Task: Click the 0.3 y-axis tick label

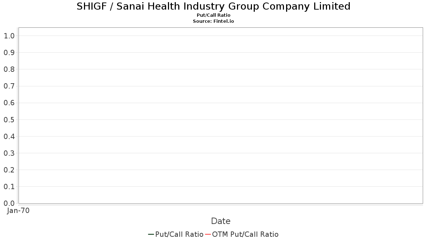Action: [9, 153]
